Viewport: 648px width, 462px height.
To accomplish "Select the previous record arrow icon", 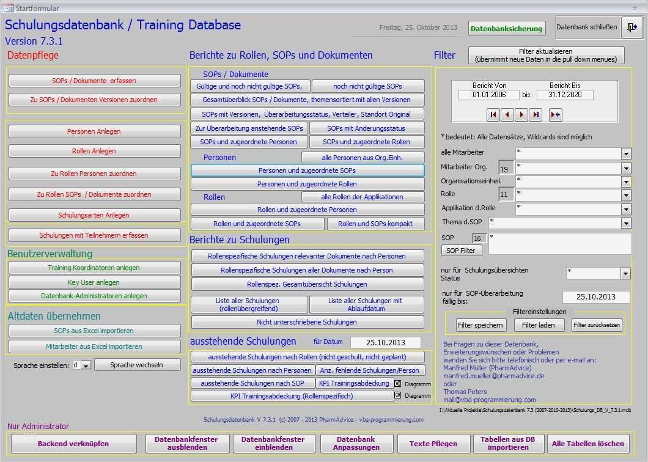I will pos(507,114).
